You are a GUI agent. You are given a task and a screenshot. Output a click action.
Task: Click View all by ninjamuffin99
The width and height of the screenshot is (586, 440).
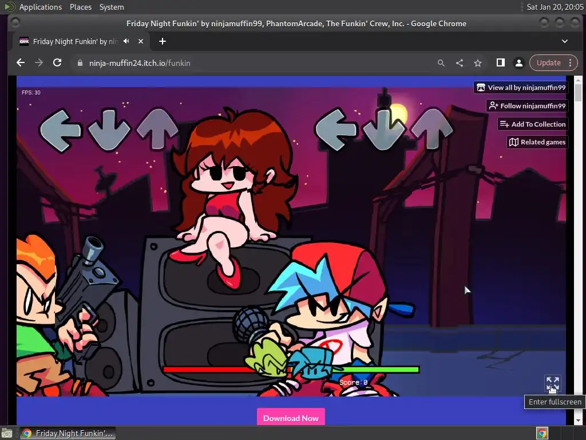pos(521,88)
